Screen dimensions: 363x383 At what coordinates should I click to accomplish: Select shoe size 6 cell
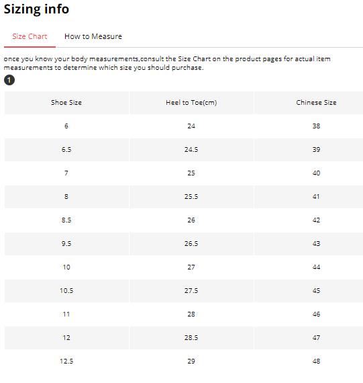[66, 126]
